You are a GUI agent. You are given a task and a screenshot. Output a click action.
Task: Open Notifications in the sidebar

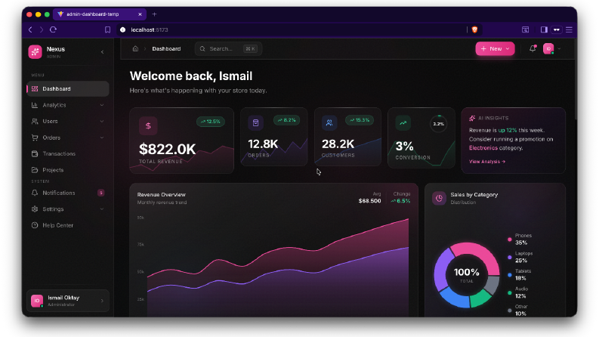click(68, 193)
